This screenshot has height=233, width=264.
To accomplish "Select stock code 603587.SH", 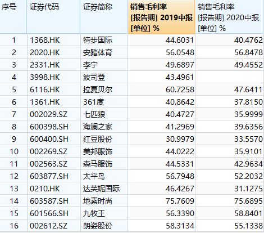I will tap(49, 201).
